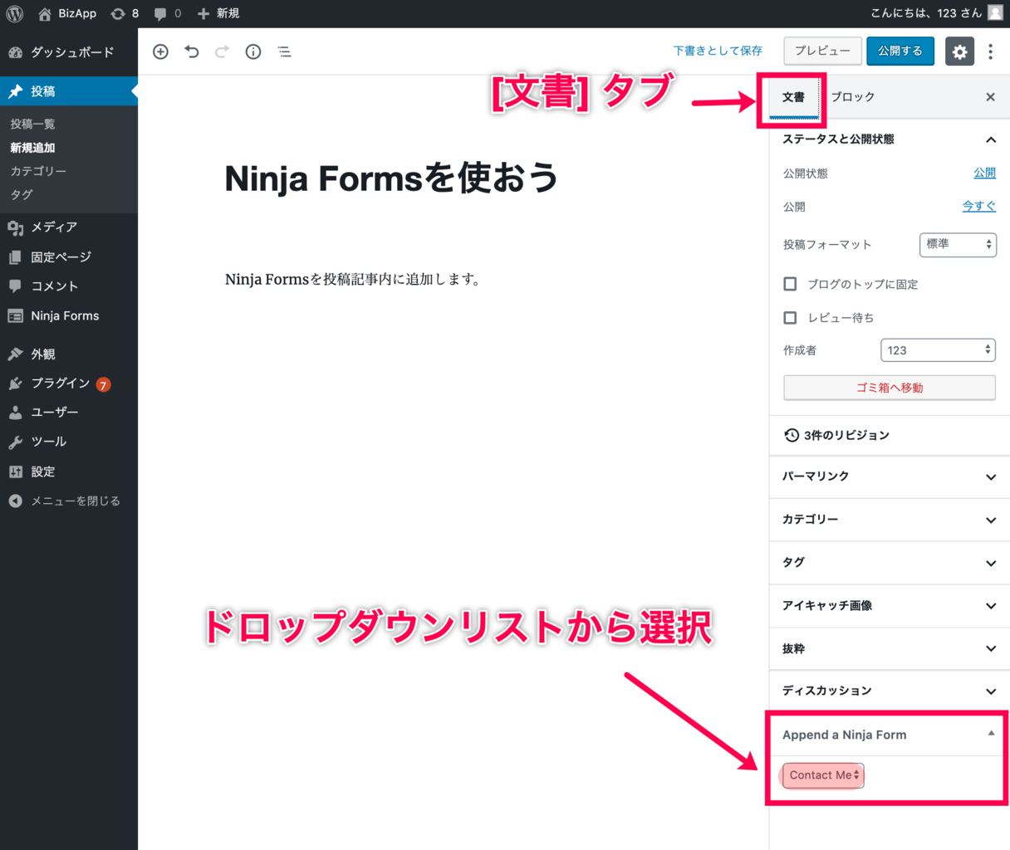Open カテゴリー submenu under 投稿
This screenshot has width=1010, height=850.
tap(38, 171)
